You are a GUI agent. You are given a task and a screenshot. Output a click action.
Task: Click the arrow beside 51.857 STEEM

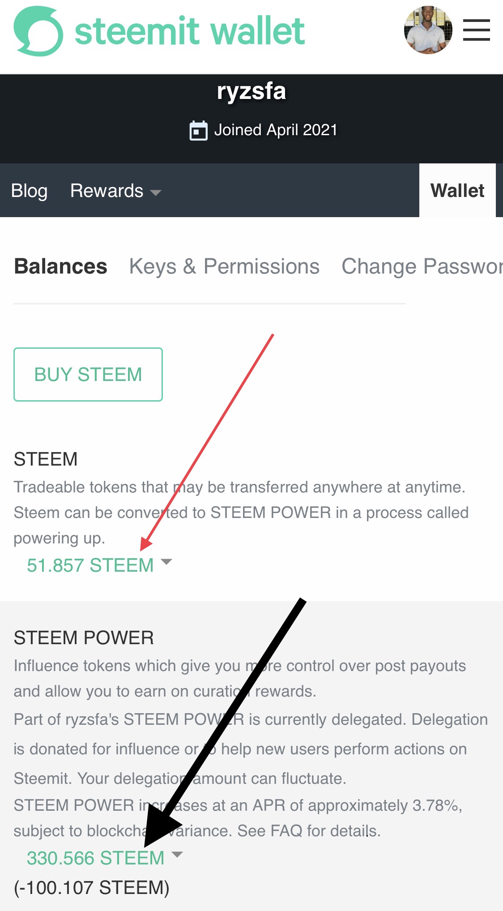[166, 562]
